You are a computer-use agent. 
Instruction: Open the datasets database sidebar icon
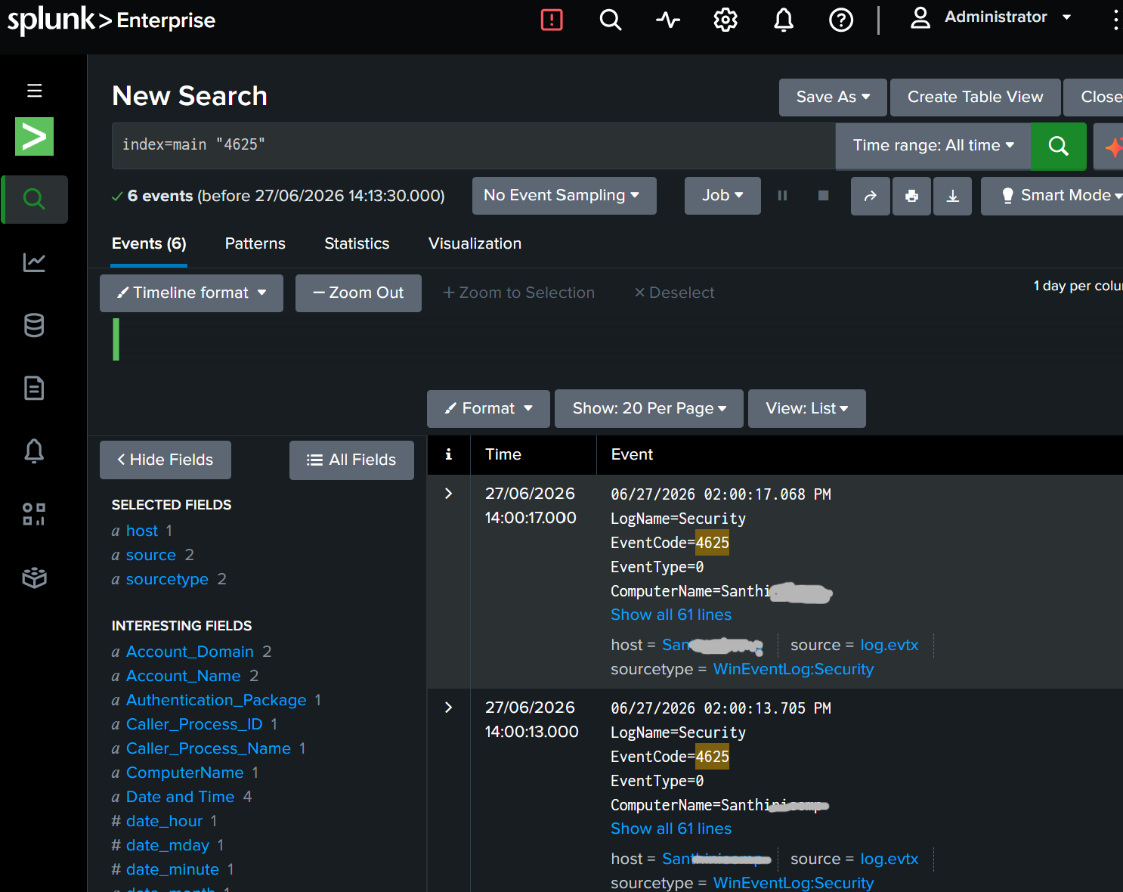[34, 326]
